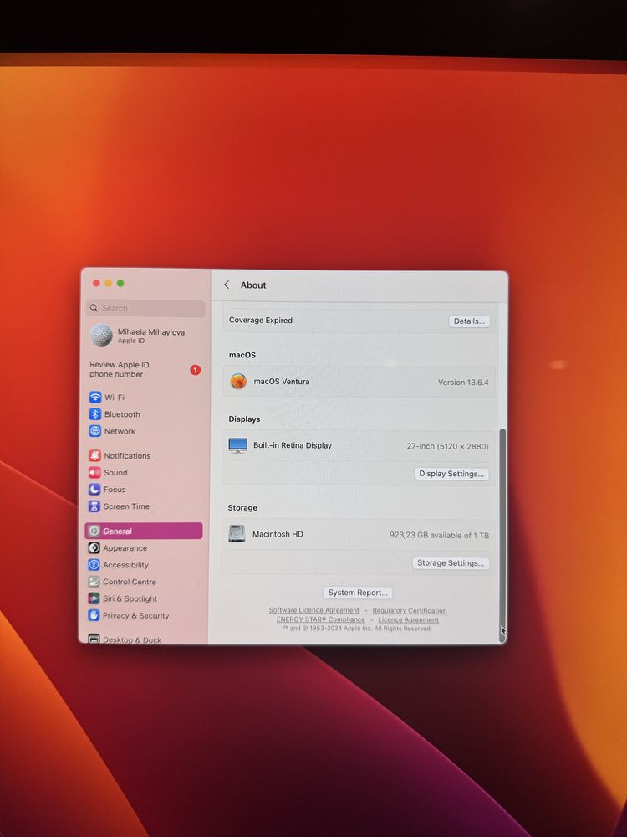The width and height of the screenshot is (627, 837).
Task: Click the Coverage Expired text
Action: (261, 321)
